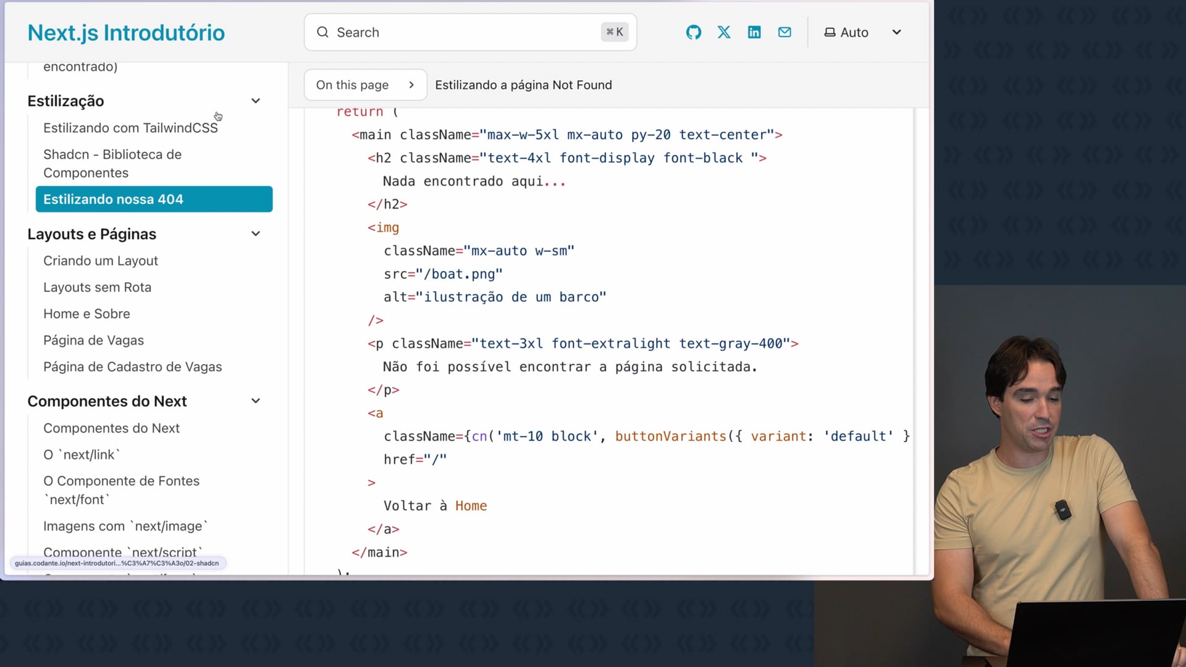Open the GitHub icon link
Image resolution: width=1186 pixels, height=667 pixels.
(694, 32)
